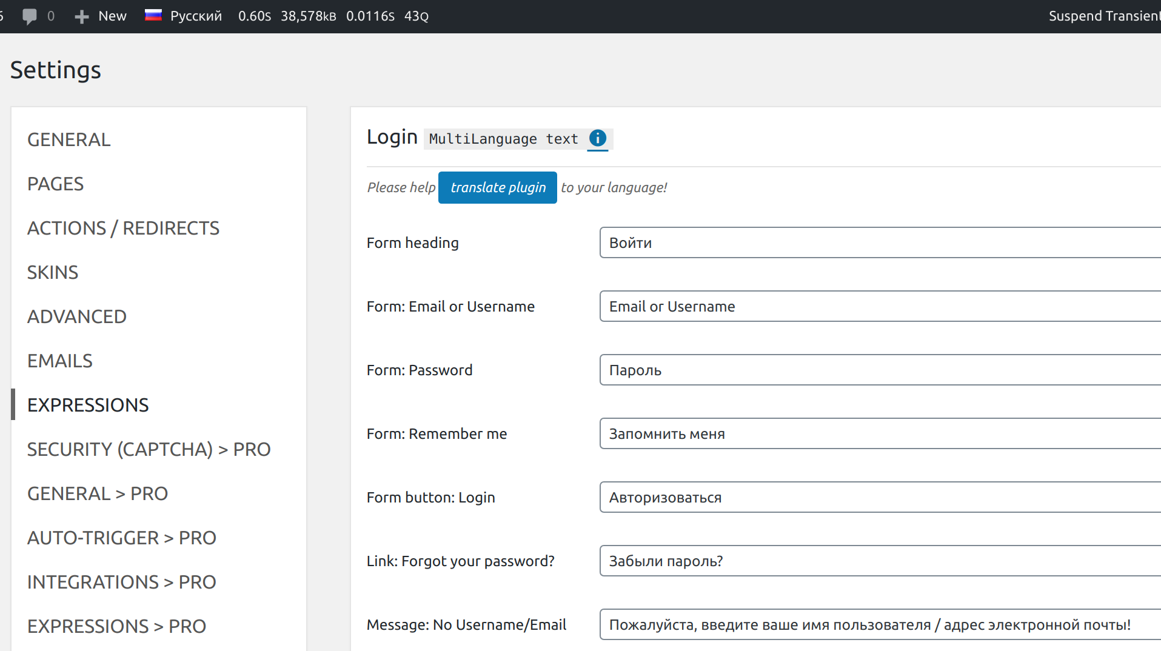Click the MultiLanguage text info icon
The height and width of the screenshot is (651, 1161).
click(x=598, y=138)
